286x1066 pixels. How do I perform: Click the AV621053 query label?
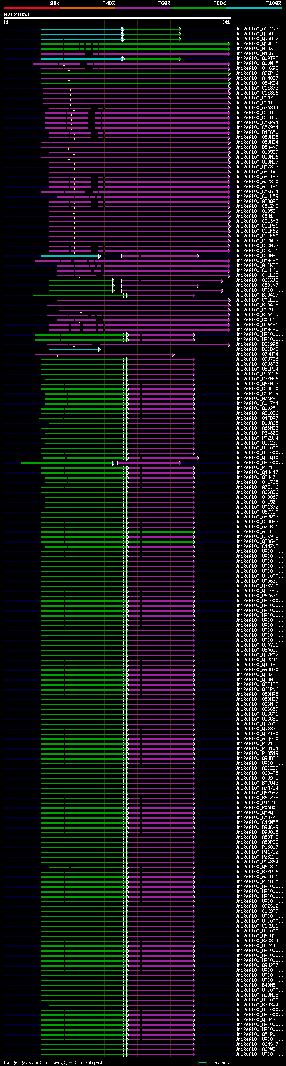click(17, 14)
